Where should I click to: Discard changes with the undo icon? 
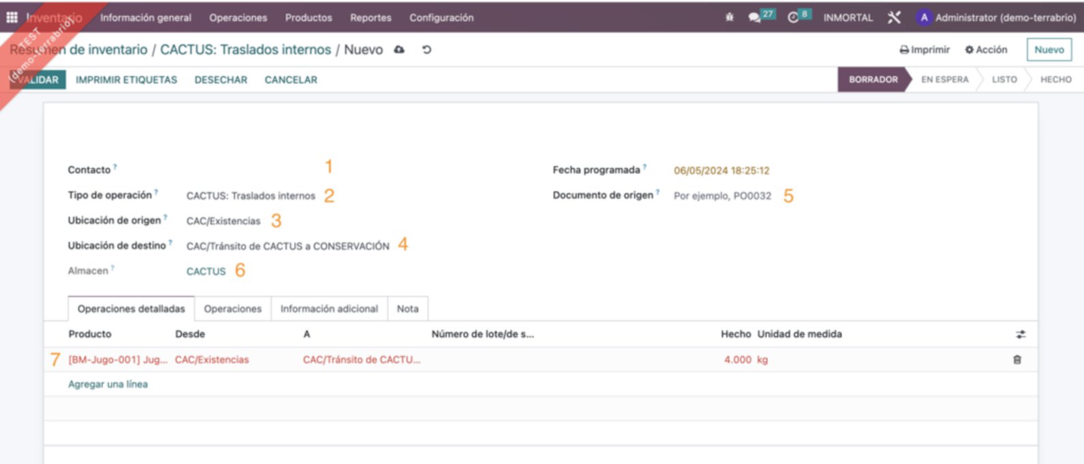pyautogui.click(x=426, y=50)
